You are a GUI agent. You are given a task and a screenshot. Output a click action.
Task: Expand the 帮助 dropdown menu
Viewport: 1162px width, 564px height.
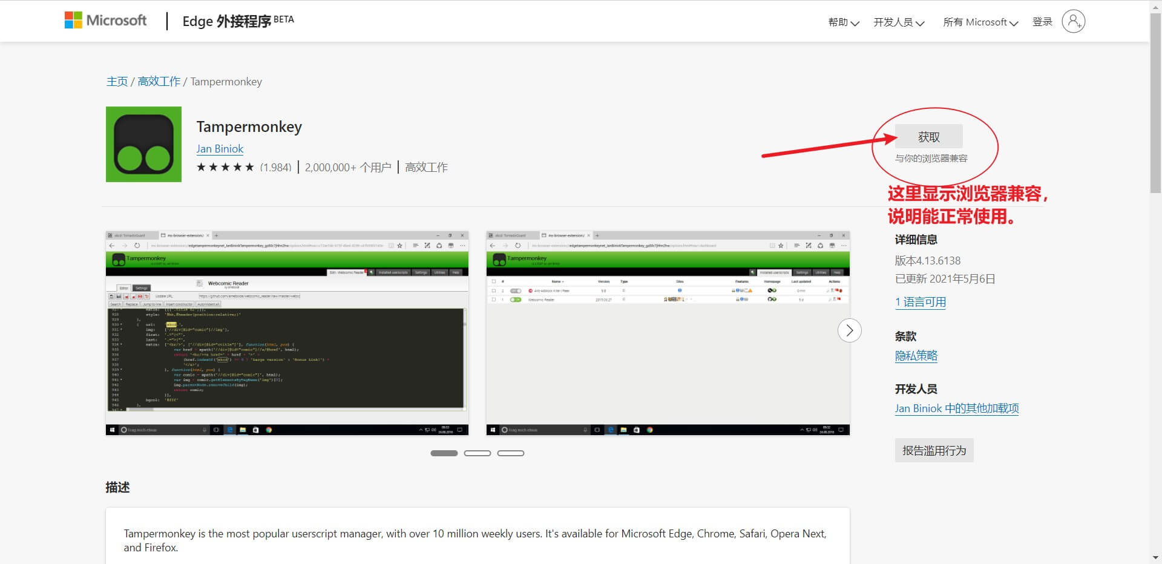point(844,22)
